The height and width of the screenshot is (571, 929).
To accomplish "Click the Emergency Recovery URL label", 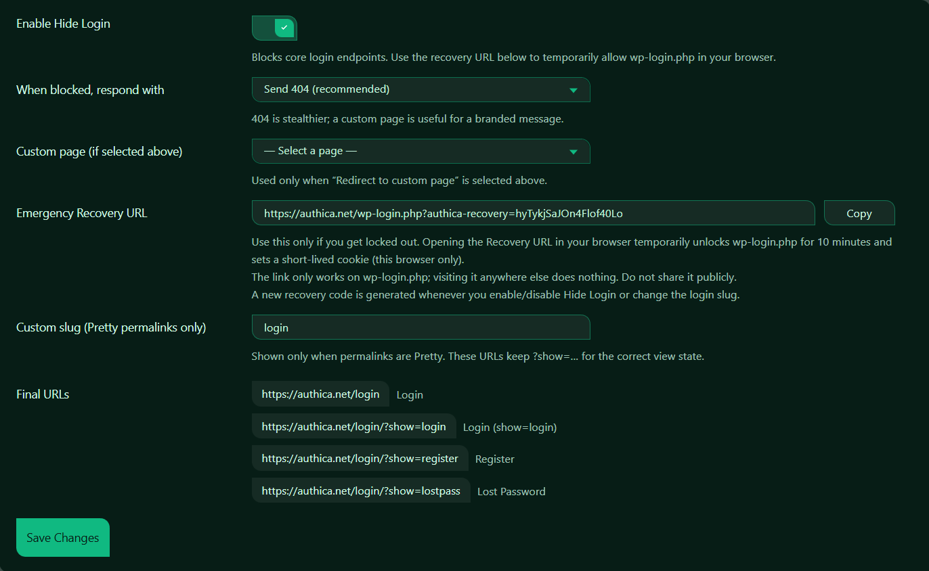I will [x=81, y=213].
